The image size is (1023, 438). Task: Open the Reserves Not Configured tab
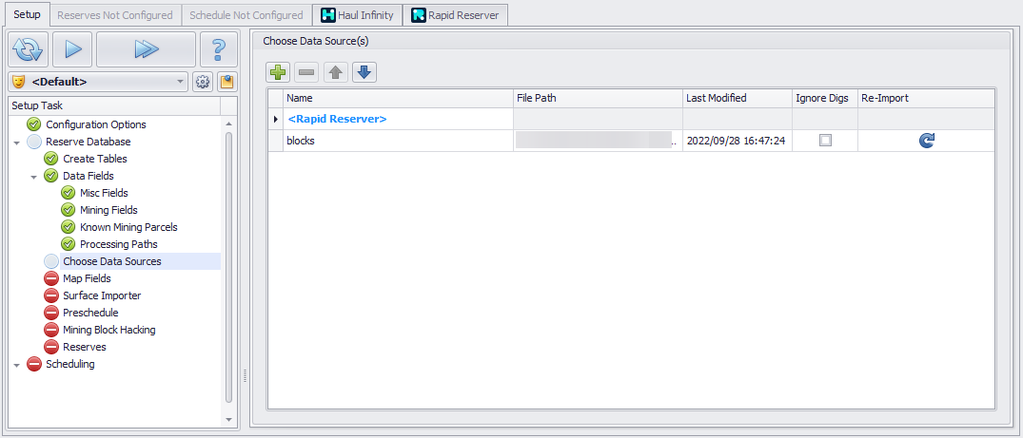115,15
